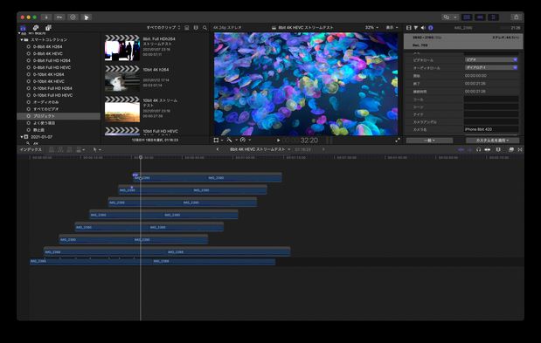Collapse the 2021-01-07 event
This screenshot has height=343, width=541.
point(21,137)
